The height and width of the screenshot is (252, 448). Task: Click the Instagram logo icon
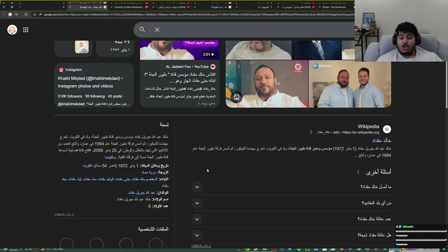[61, 70]
